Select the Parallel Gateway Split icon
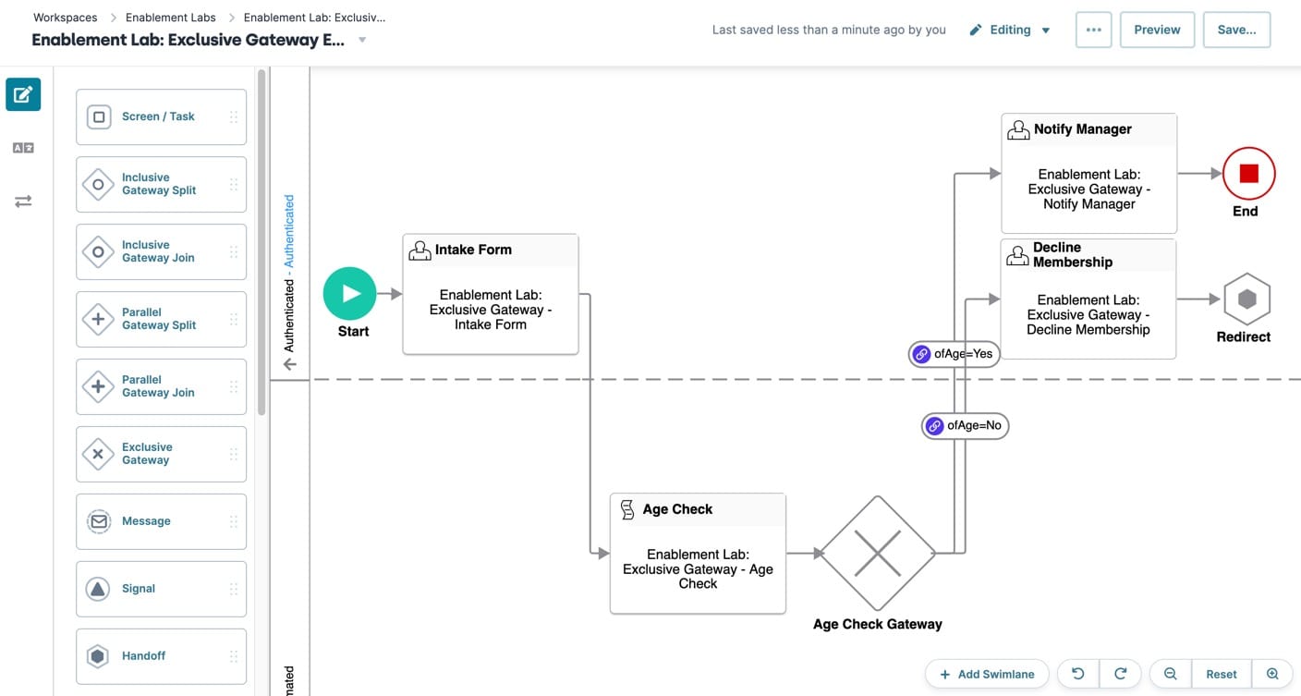The height and width of the screenshot is (696, 1301). click(x=99, y=320)
